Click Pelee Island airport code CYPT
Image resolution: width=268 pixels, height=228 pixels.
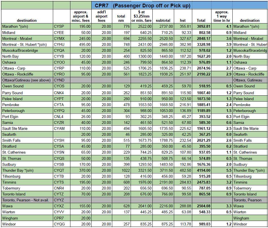(x=61, y=99)
